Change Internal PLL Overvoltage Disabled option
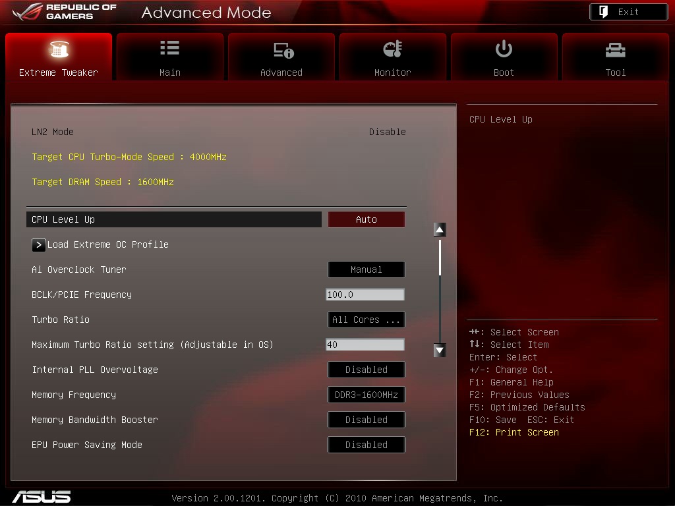This screenshot has height=506, width=675. coord(367,370)
